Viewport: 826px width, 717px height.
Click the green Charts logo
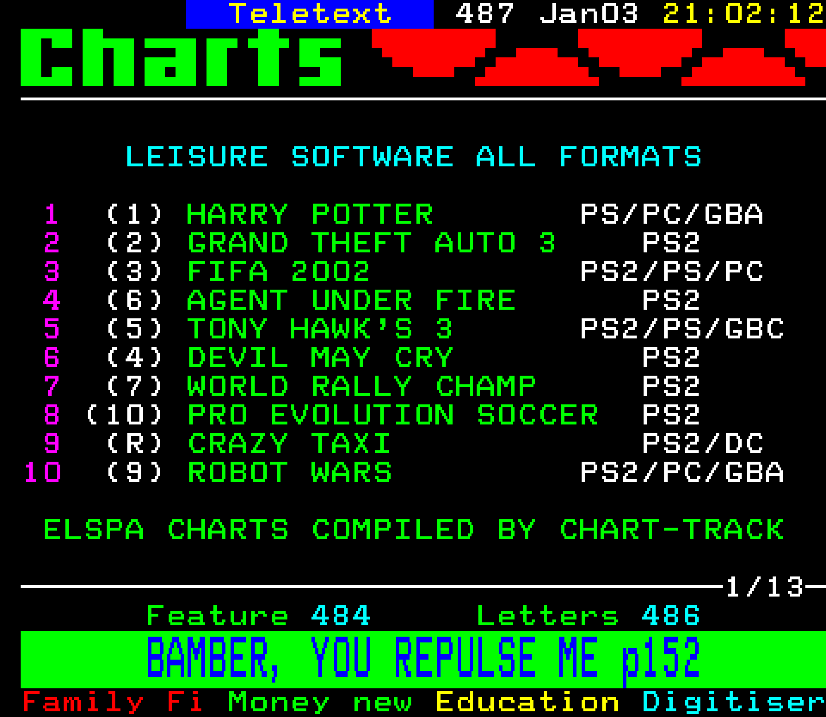181,57
